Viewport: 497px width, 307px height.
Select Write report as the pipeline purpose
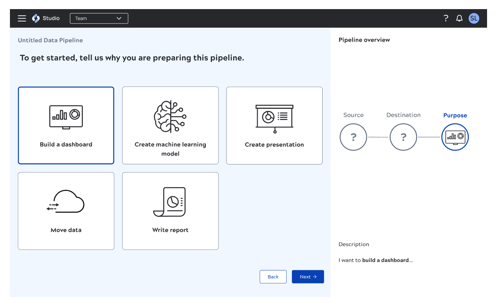(170, 211)
